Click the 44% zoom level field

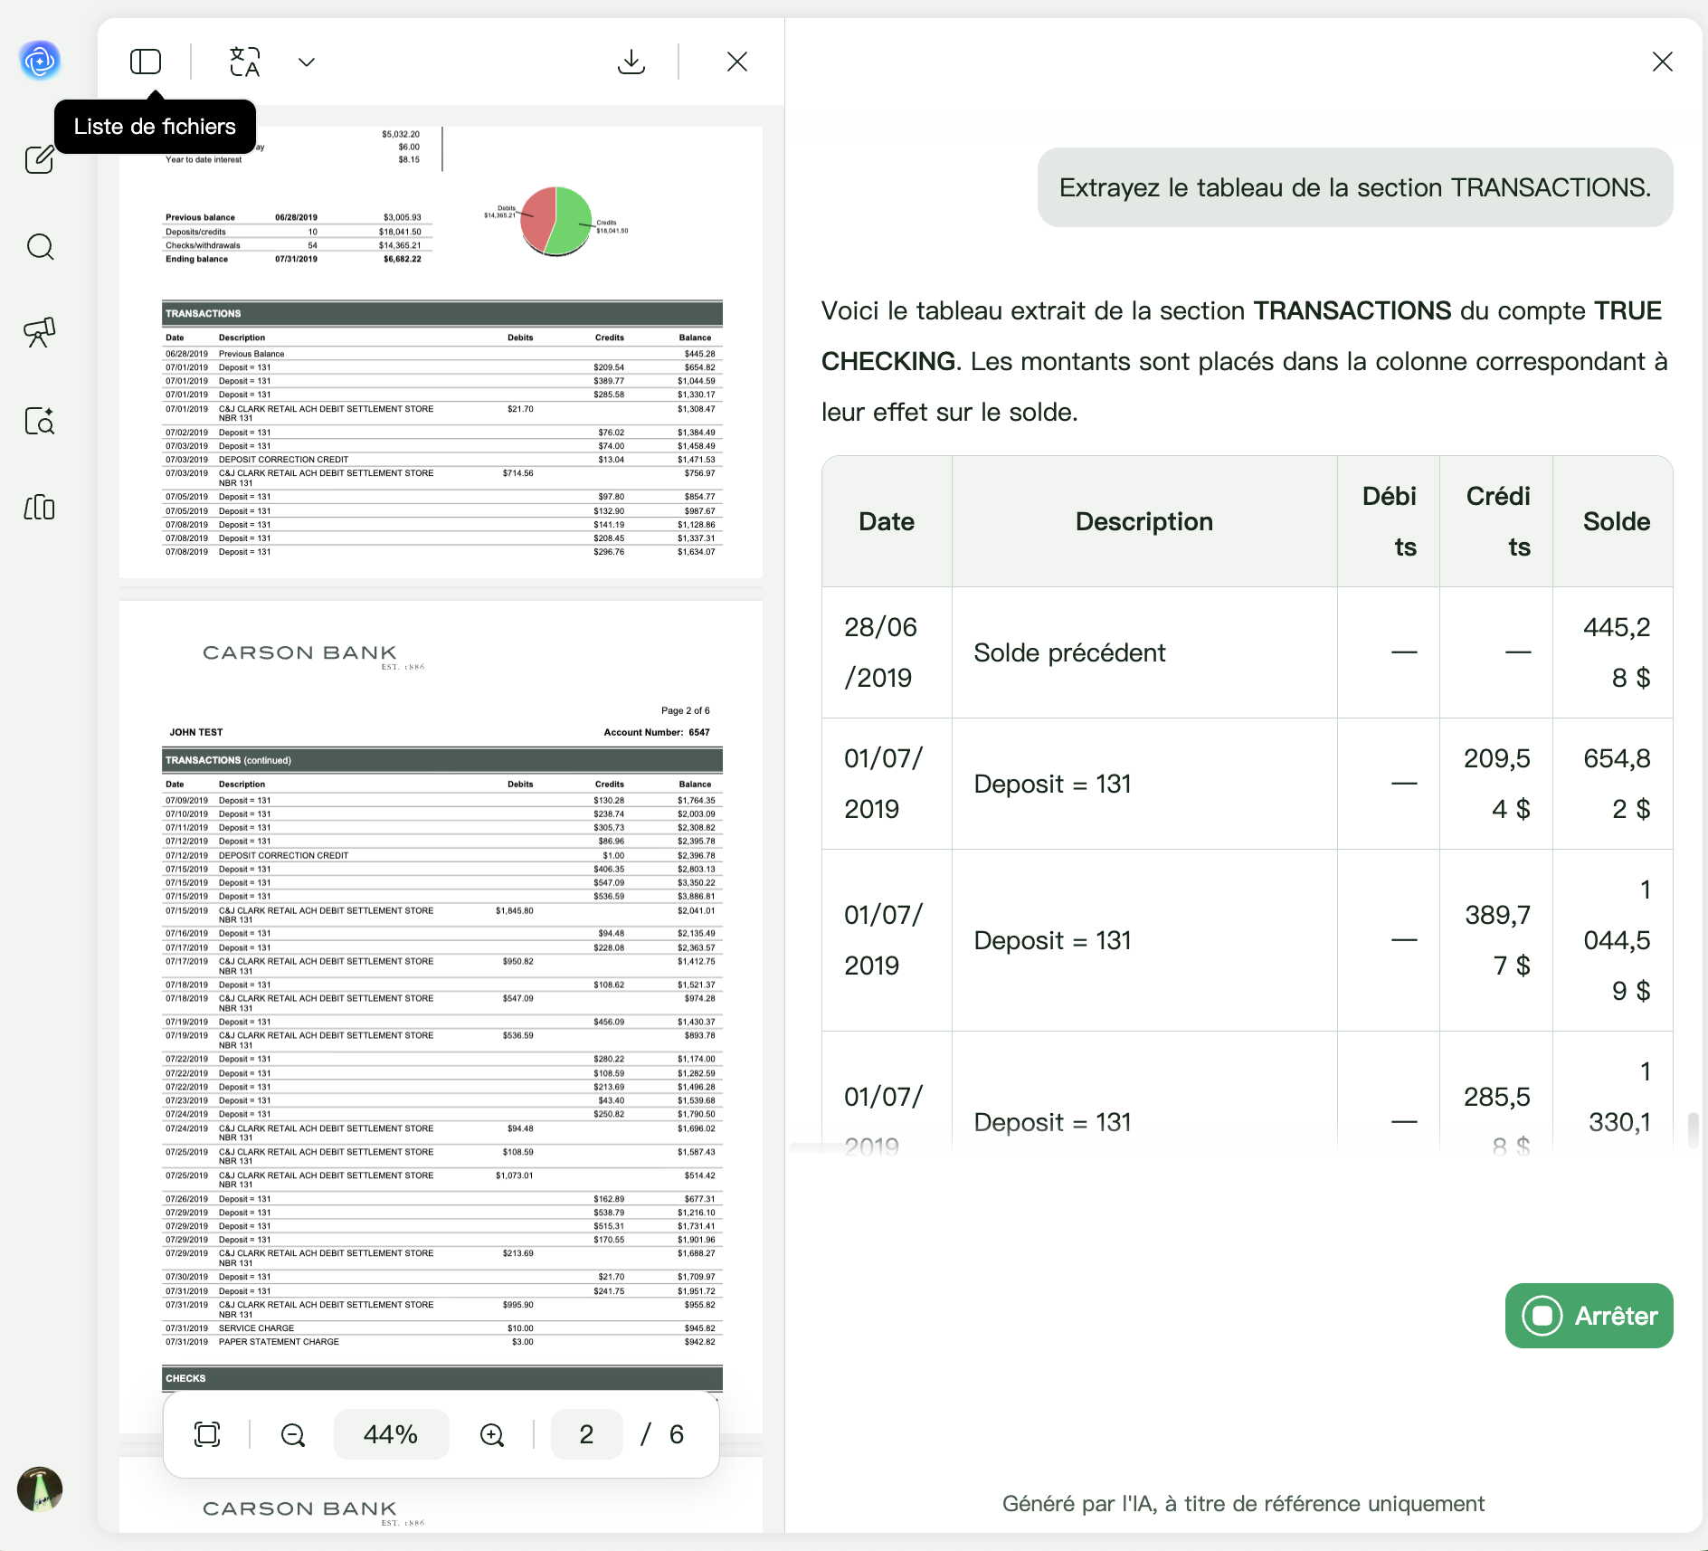point(391,1434)
